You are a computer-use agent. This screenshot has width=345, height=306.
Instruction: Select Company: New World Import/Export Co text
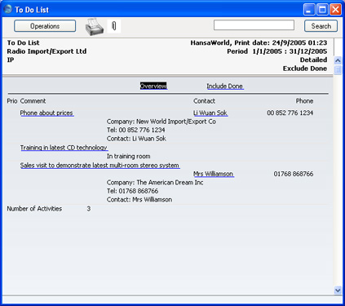161,122
